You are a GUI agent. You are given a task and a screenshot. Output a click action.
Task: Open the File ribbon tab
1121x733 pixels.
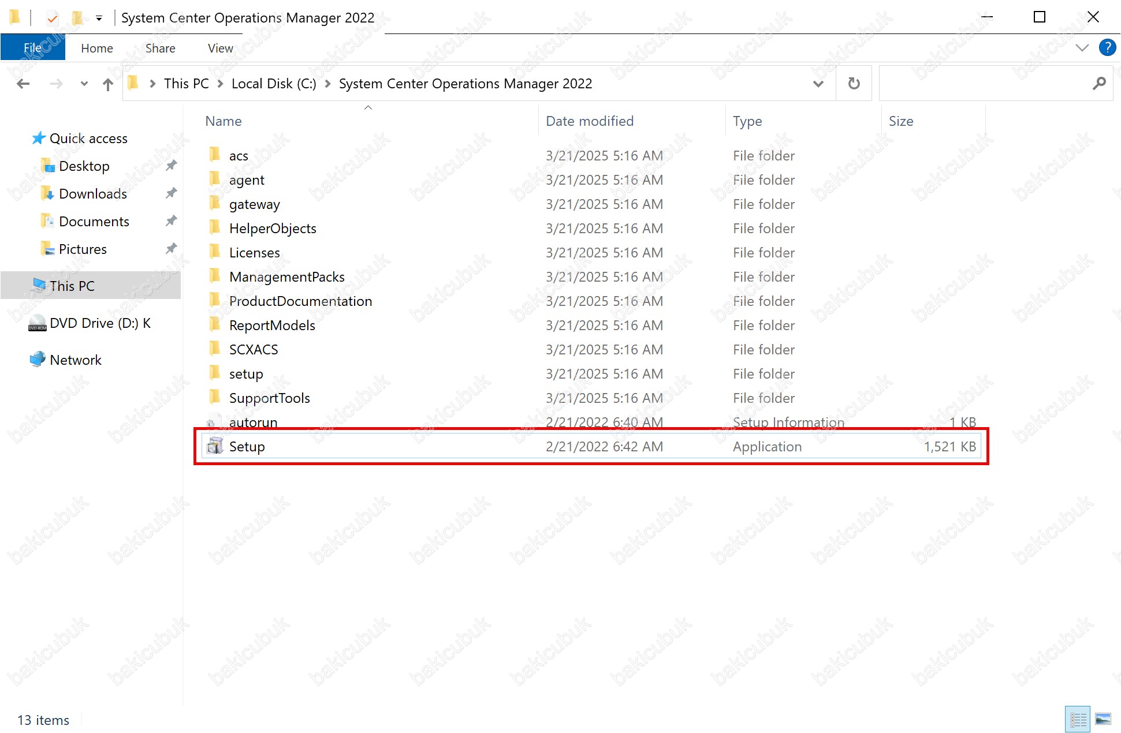point(33,48)
